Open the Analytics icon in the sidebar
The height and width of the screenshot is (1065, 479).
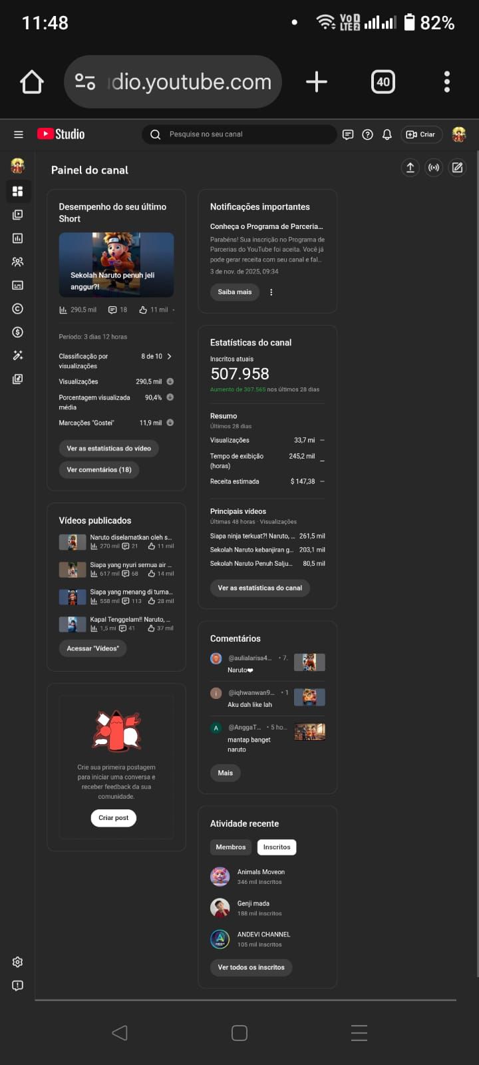pyautogui.click(x=18, y=238)
